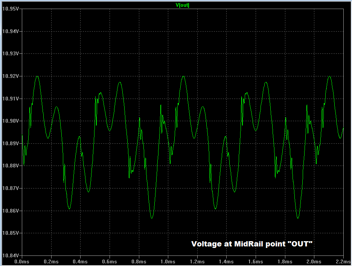The image size is (352, 266).
Task: Click the 0.4ms time axis label
Action: point(80,261)
